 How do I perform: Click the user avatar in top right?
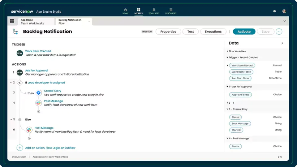pos(284,11)
